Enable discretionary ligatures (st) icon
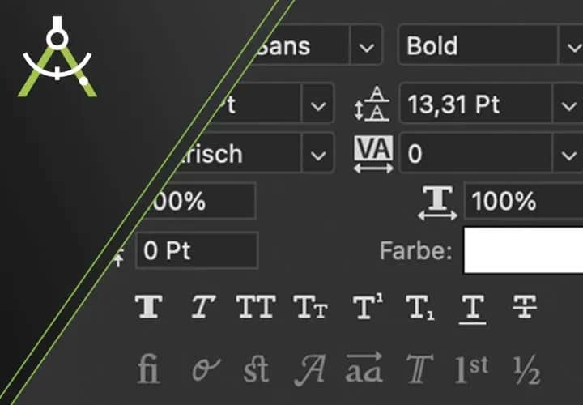 tap(255, 369)
